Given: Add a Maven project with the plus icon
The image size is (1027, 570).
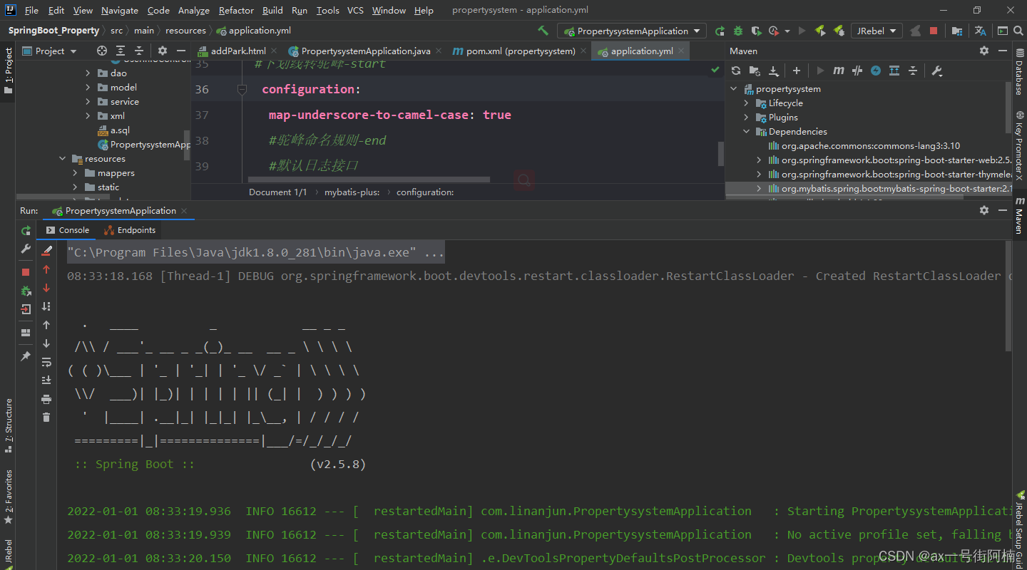Looking at the screenshot, I should [x=797, y=71].
